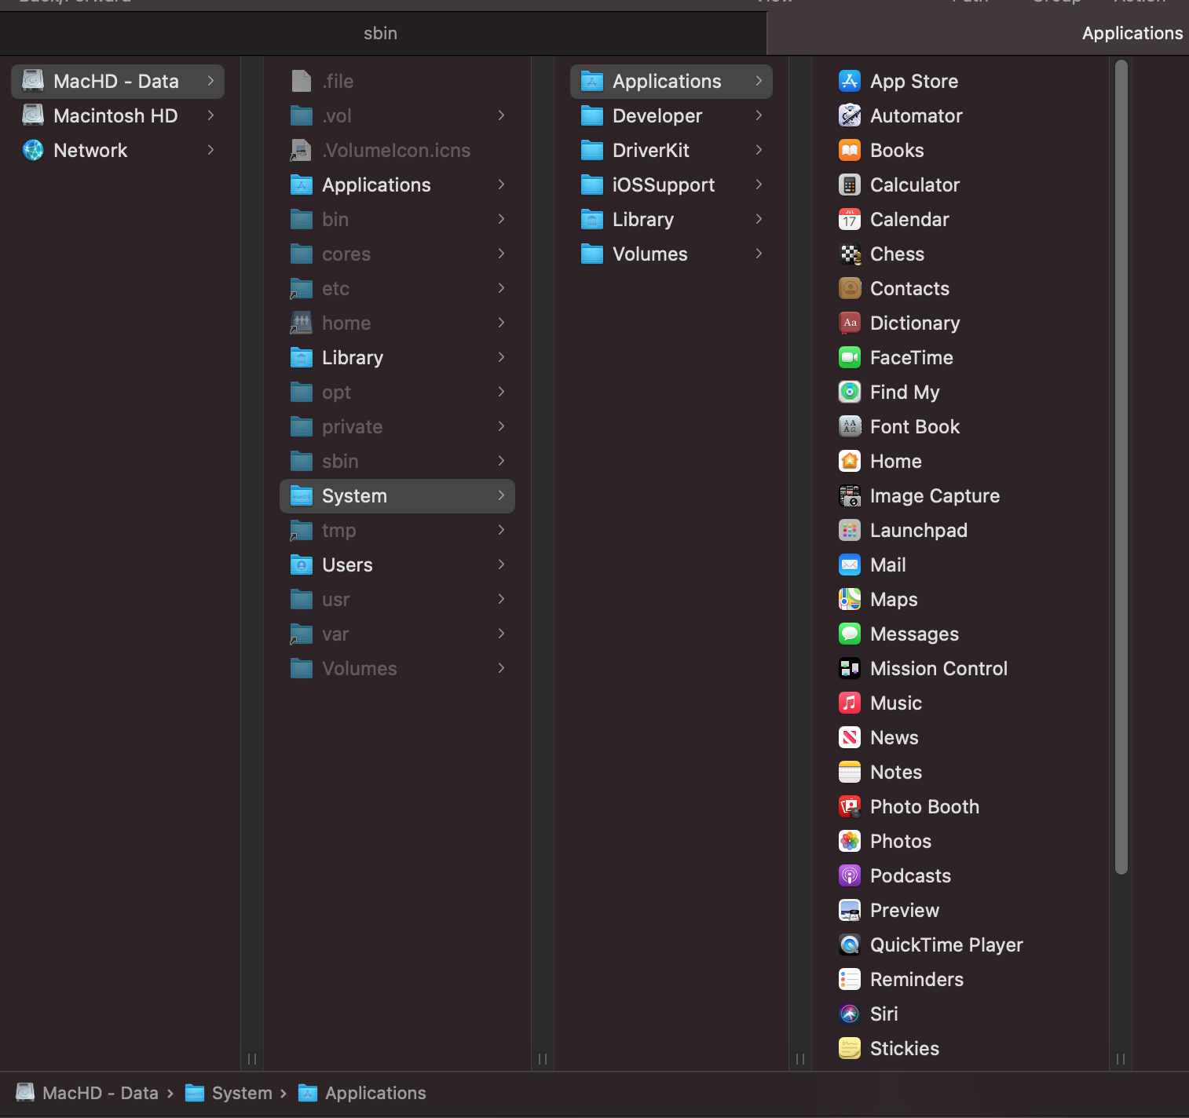Viewport: 1189px width, 1118px height.
Task: Select the .VolumeIcon.icns file
Action: click(397, 150)
